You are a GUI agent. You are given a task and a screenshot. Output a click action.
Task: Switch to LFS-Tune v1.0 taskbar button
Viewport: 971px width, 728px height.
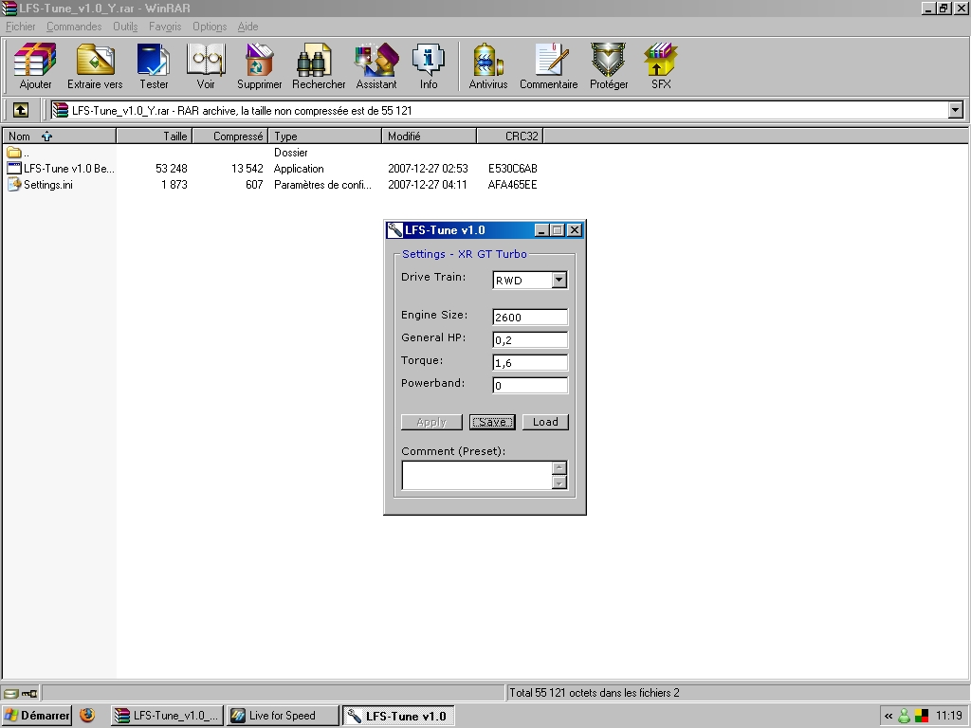pos(399,716)
